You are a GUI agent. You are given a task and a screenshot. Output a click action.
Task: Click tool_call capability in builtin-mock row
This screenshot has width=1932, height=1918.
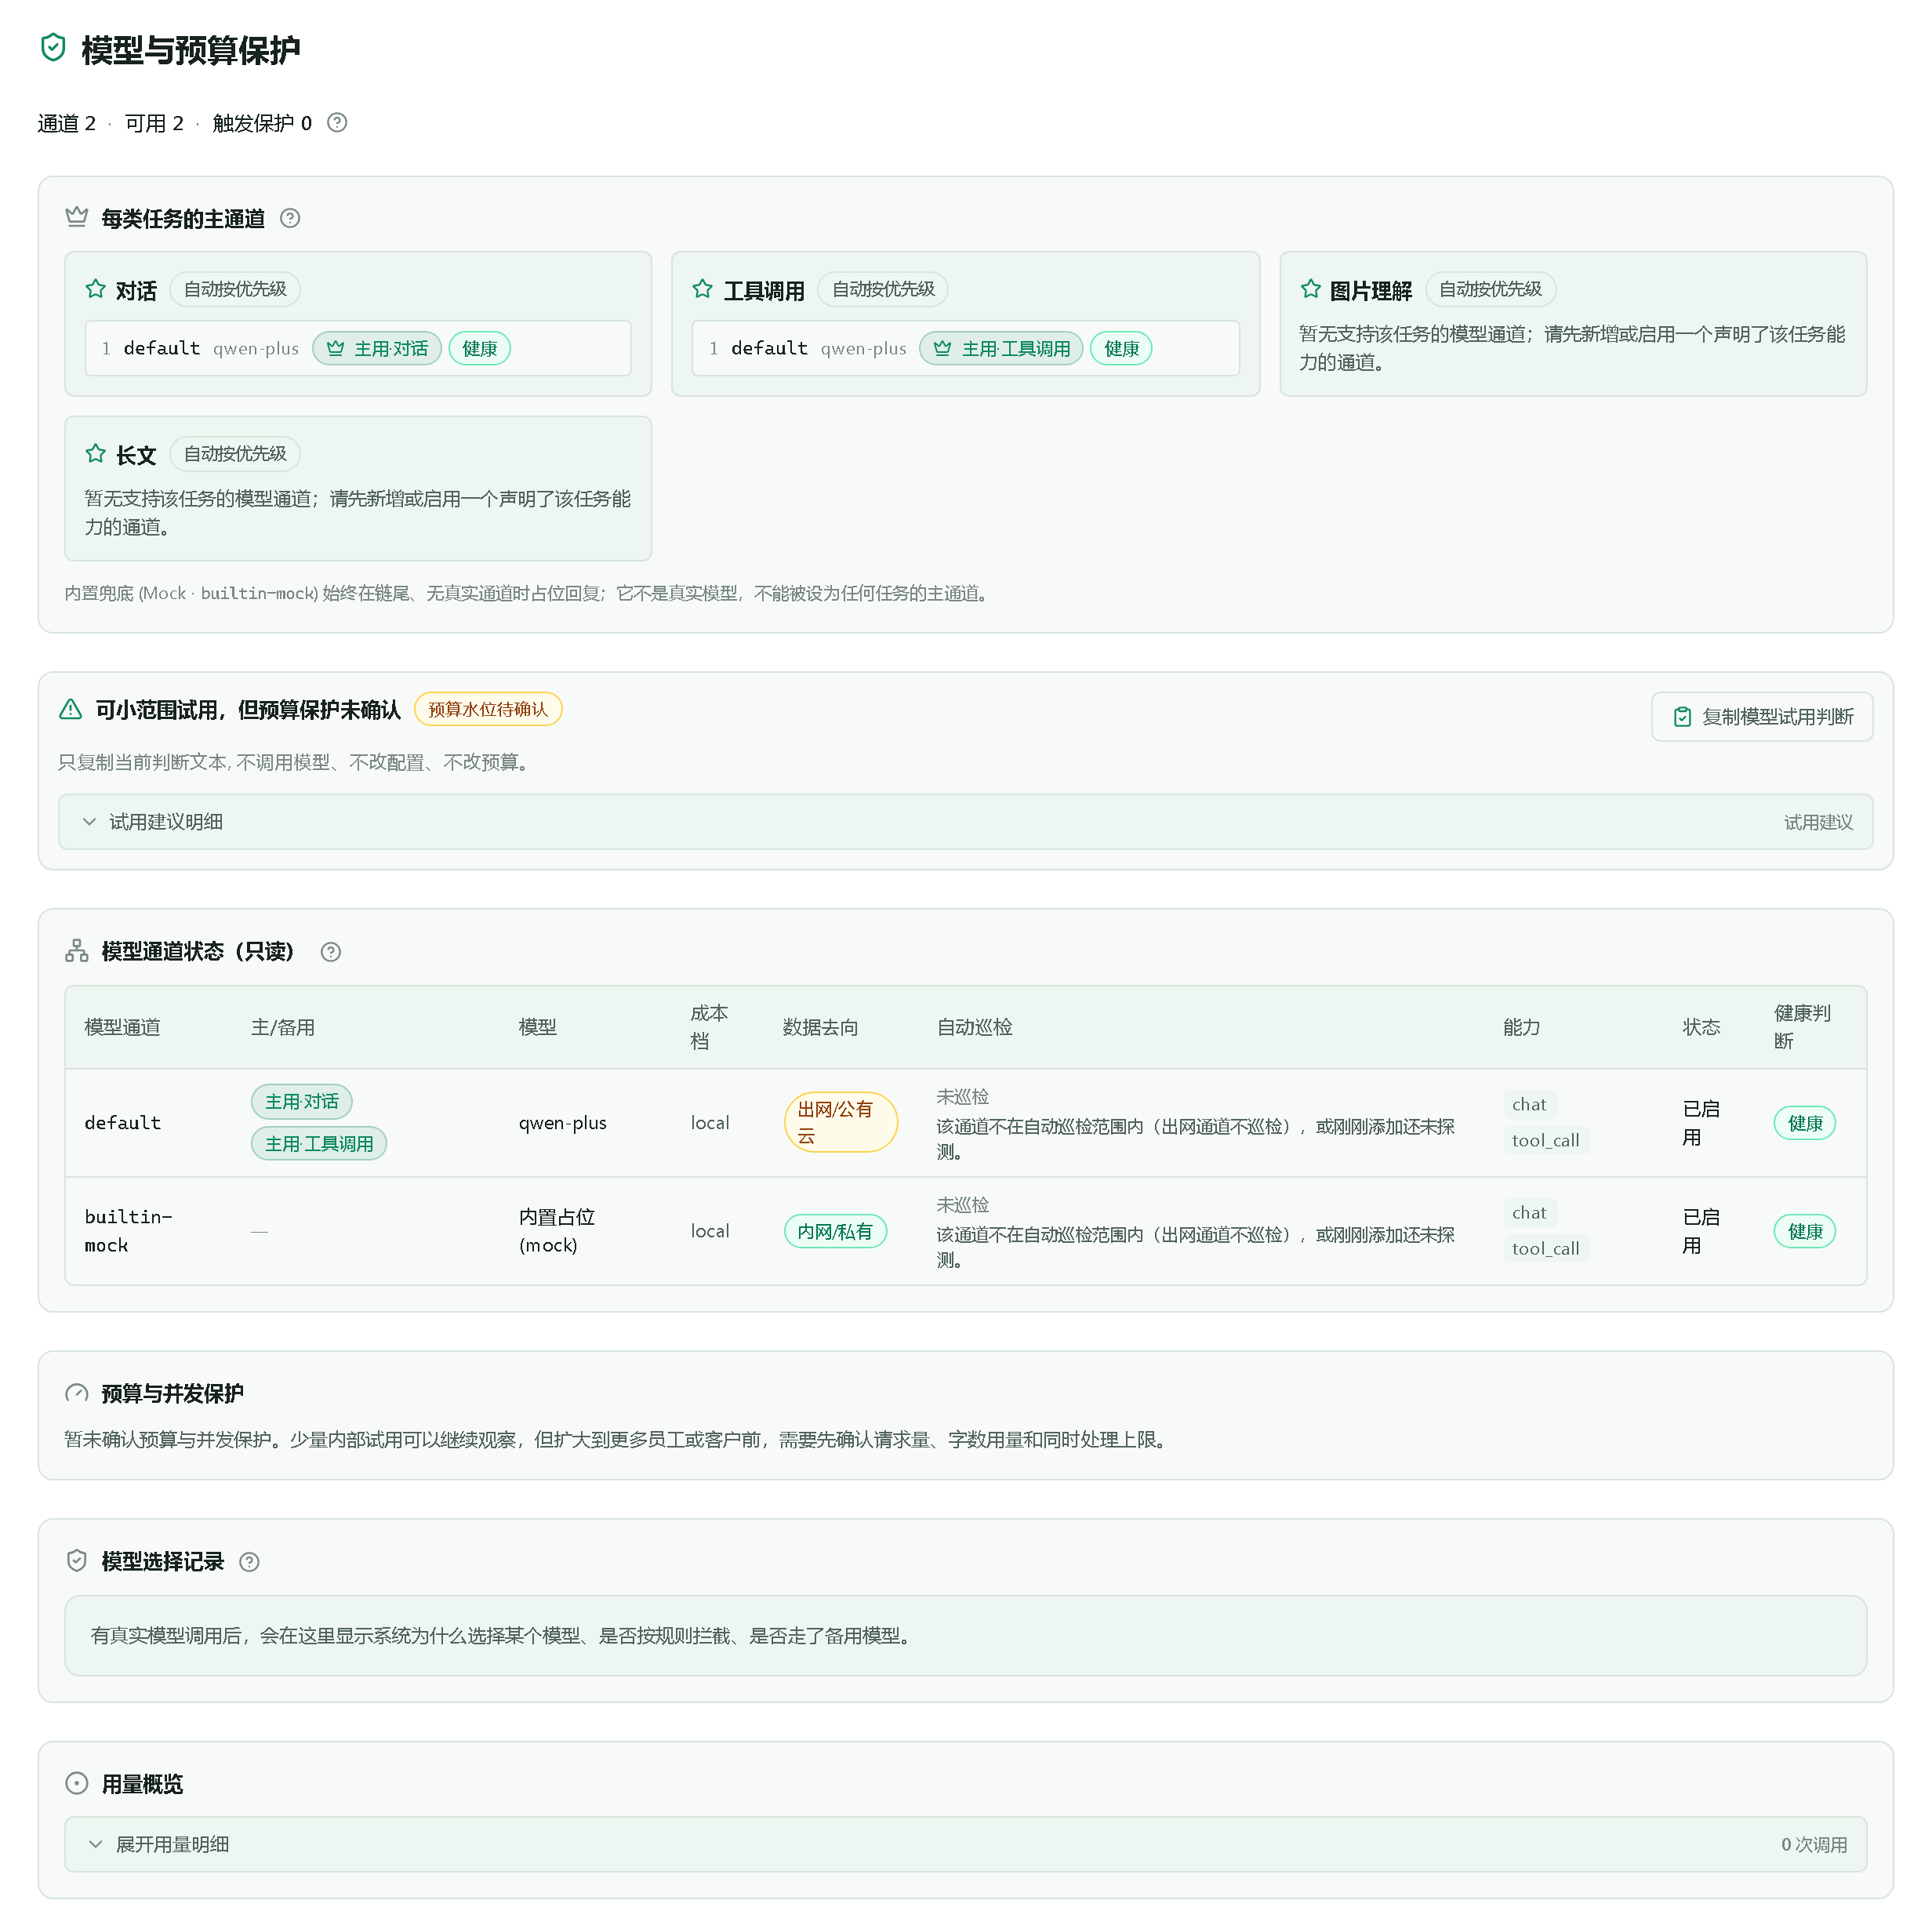point(1546,1248)
